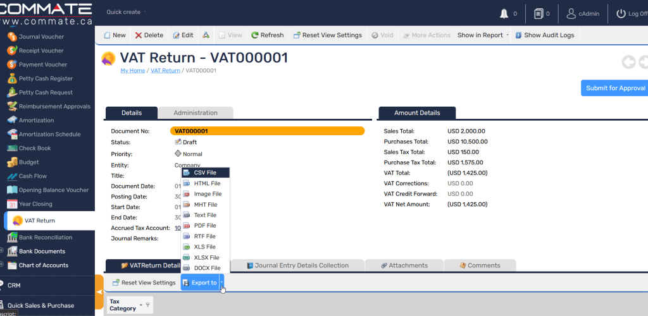Viewport: 648px width, 316px height.
Task: Export as HTML File
Action: [x=206, y=183]
